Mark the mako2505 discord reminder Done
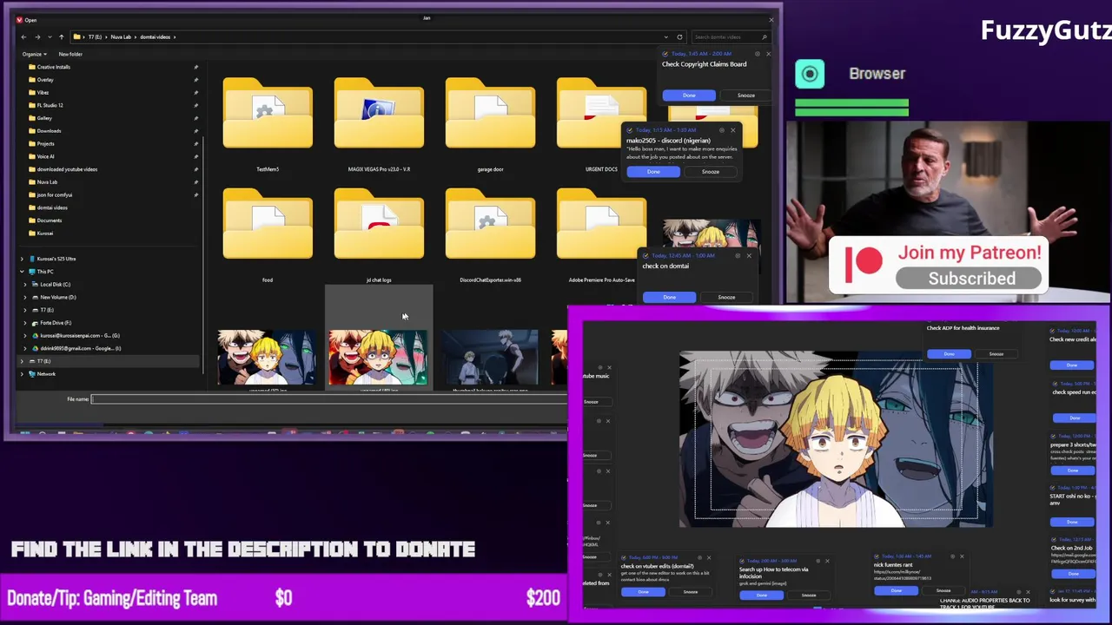The height and width of the screenshot is (625, 1112). click(653, 172)
